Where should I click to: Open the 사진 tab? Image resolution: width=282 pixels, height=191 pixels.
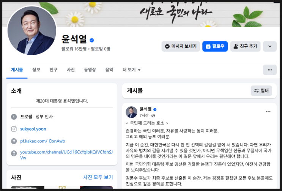click(71, 70)
